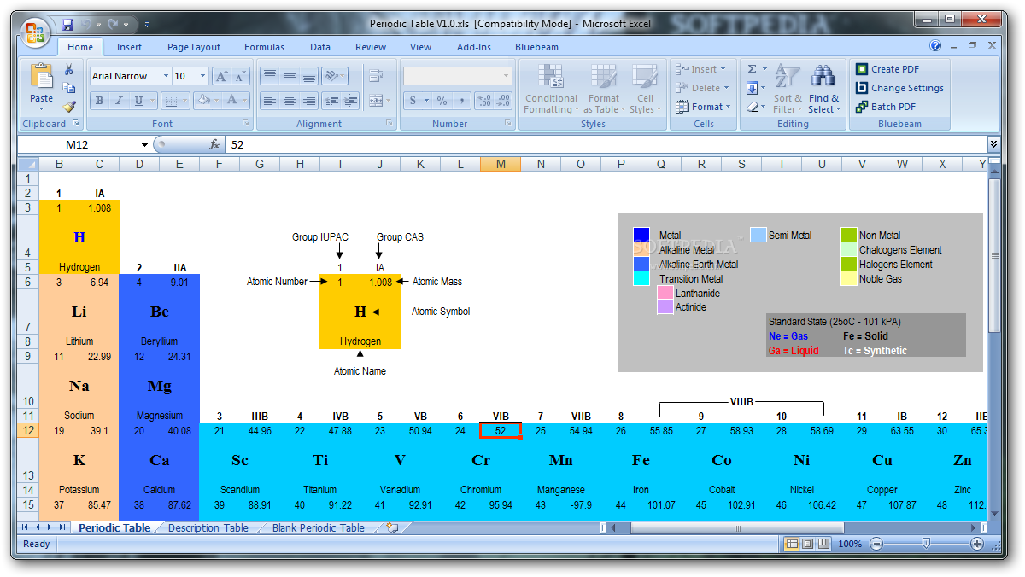Open the Bluebeam ribbon tab
1025x577 pixels.
point(536,47)
